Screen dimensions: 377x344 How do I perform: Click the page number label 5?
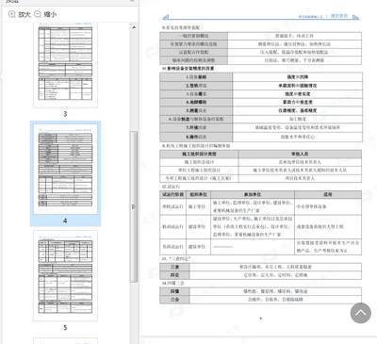(x=65, y=327)
